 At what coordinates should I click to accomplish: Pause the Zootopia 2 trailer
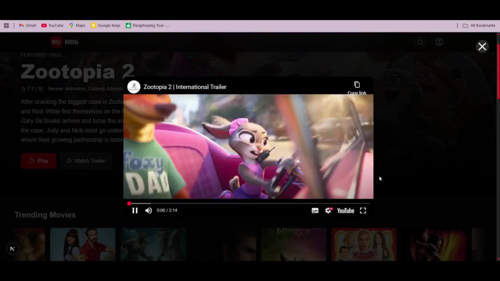135,210
